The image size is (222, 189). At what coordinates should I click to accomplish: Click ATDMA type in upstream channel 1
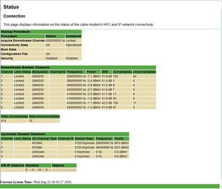pyautogui.click(x=37, y=143)
